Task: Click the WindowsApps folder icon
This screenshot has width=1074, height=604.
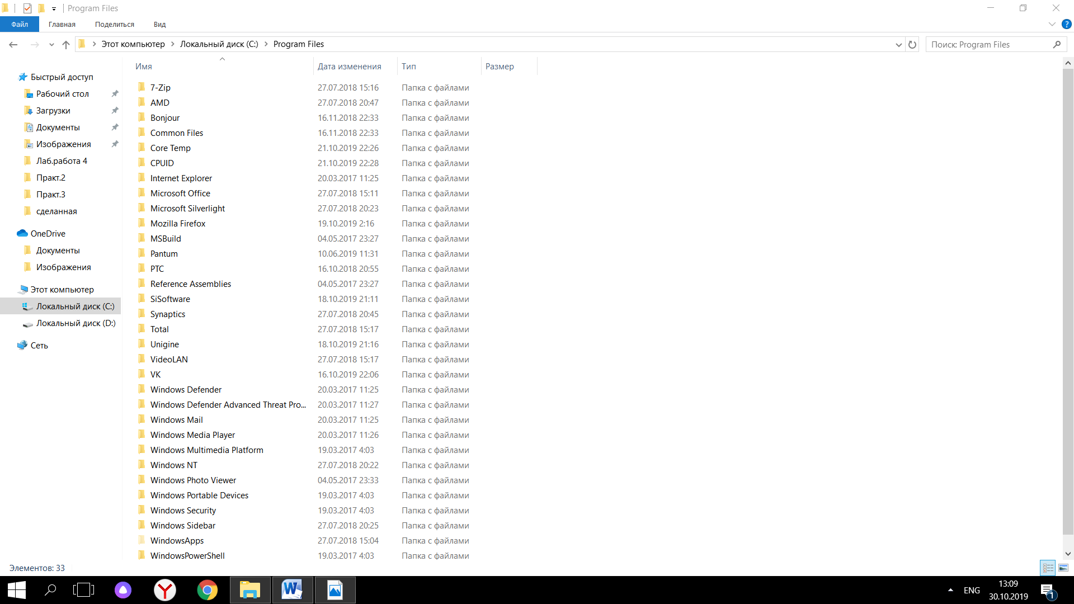Action: pos(142,540)
